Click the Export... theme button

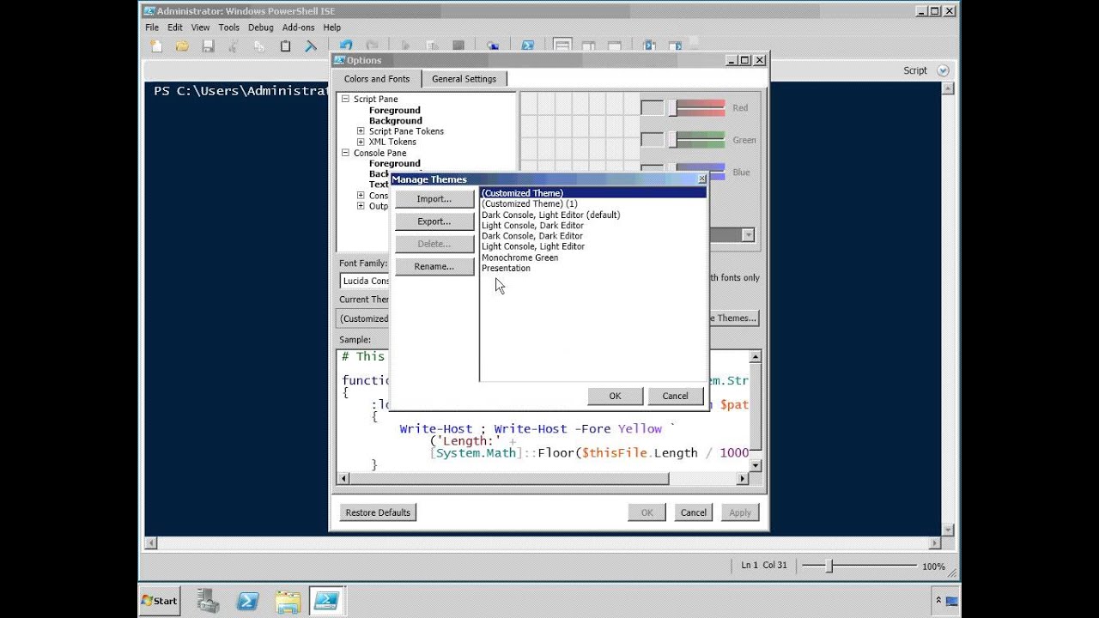point(434,221)
